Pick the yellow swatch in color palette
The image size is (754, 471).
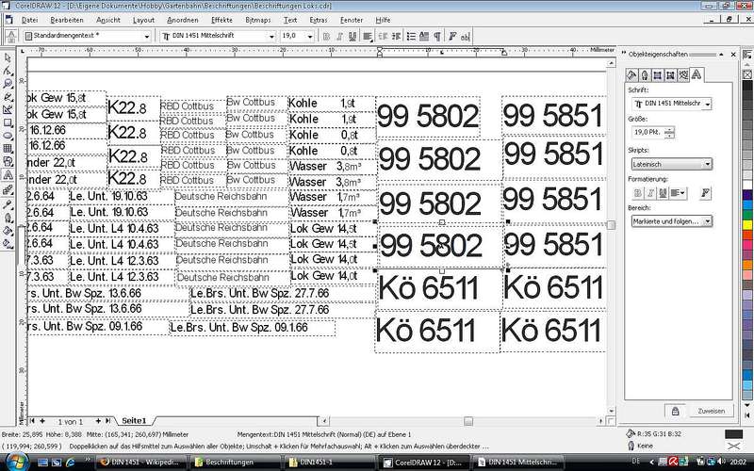click(747, 226)
